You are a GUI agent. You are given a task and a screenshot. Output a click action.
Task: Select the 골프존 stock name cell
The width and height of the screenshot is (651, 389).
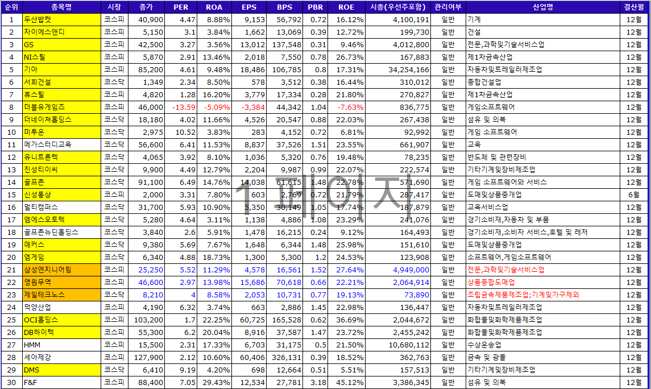pyautogui.click(x=61, y=182)
